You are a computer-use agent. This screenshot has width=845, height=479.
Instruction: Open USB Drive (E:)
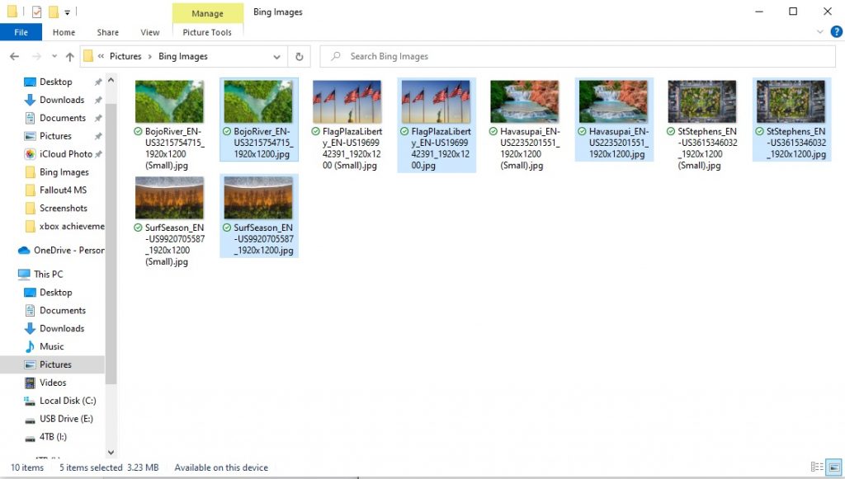[66, 419]
